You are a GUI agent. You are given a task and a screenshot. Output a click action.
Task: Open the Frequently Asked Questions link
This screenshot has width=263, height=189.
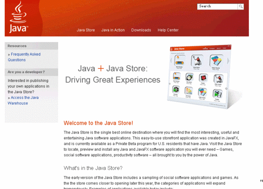pyautogui.click(x=24, y=57)
